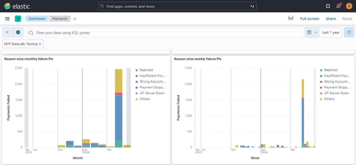Image resolution: width=356 pixels, height=165 pixels.
Task: Select the Payments breadcrumb item
Action: point(60,19)
